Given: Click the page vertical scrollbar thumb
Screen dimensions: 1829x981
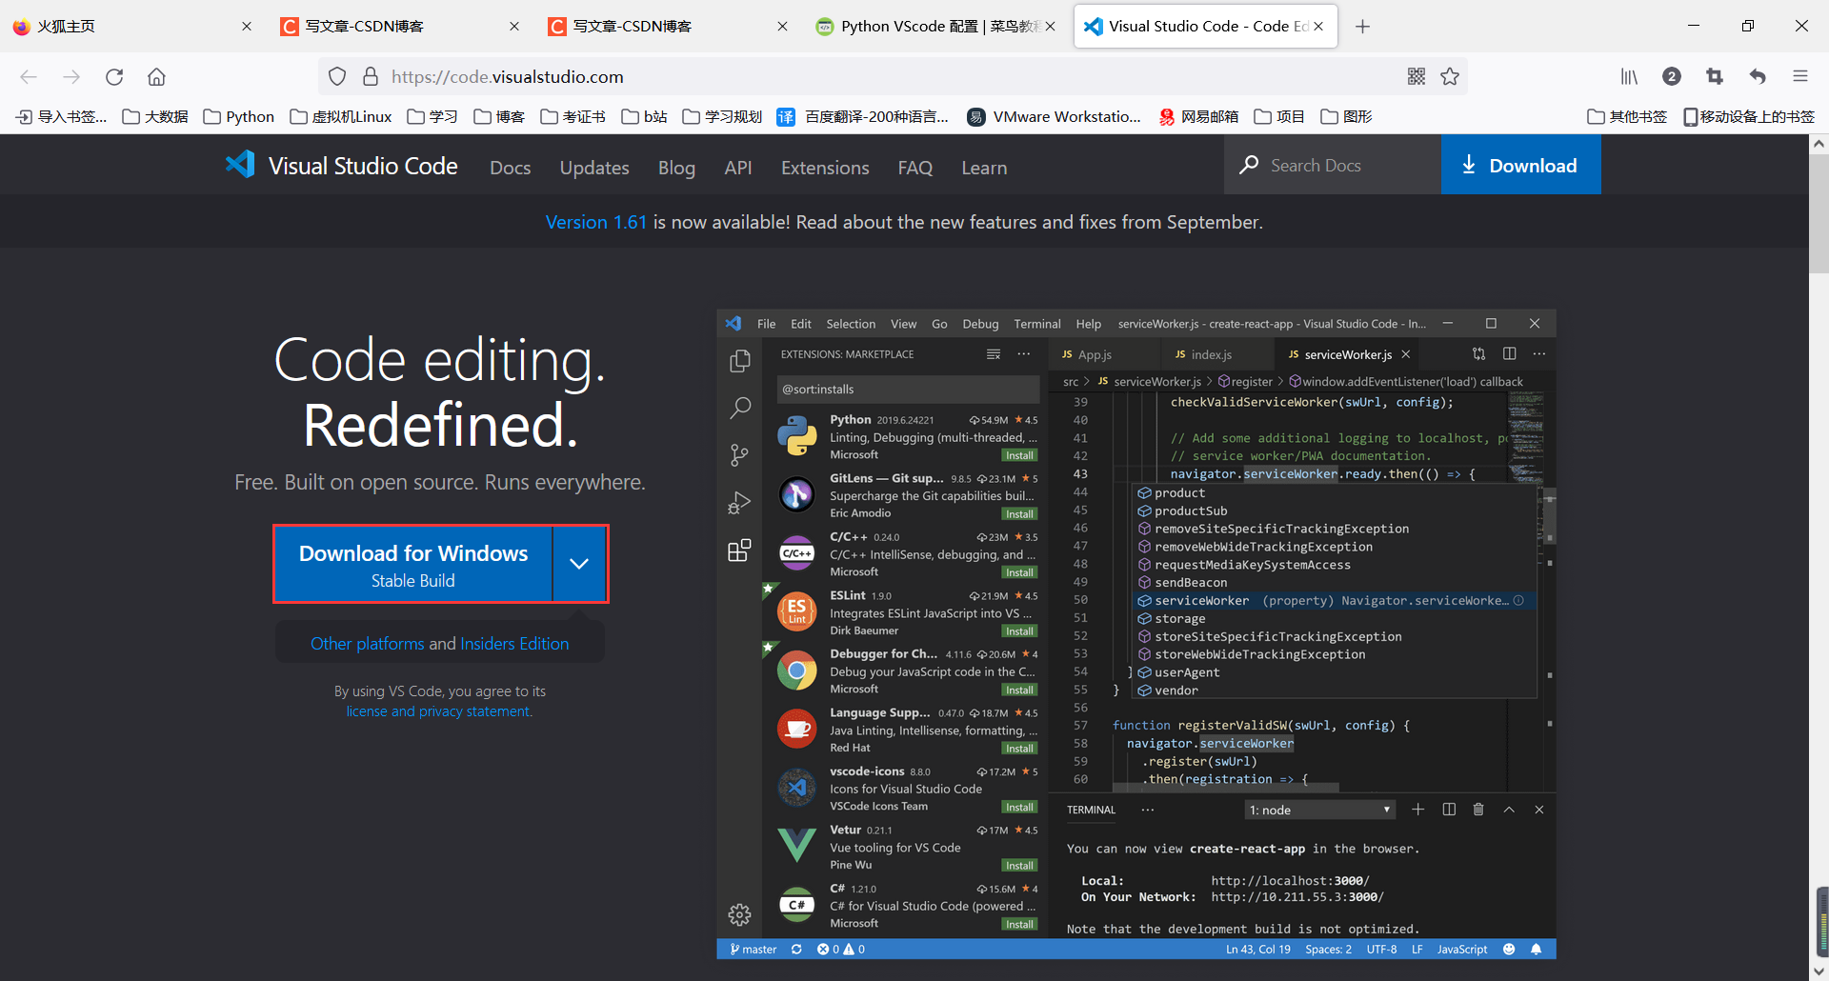Looking at the screenshot, I should (x=1819, y=214).
